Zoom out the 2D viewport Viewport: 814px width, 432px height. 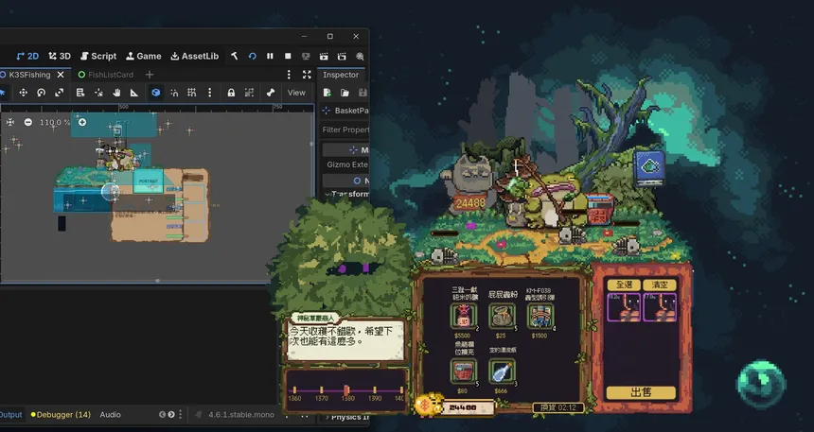click(x=28, y=122)
